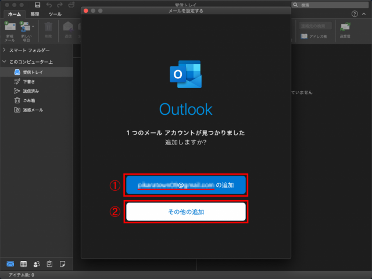
Task: Collapse the ribbon with the chevron
Action: tap(364, 13)
